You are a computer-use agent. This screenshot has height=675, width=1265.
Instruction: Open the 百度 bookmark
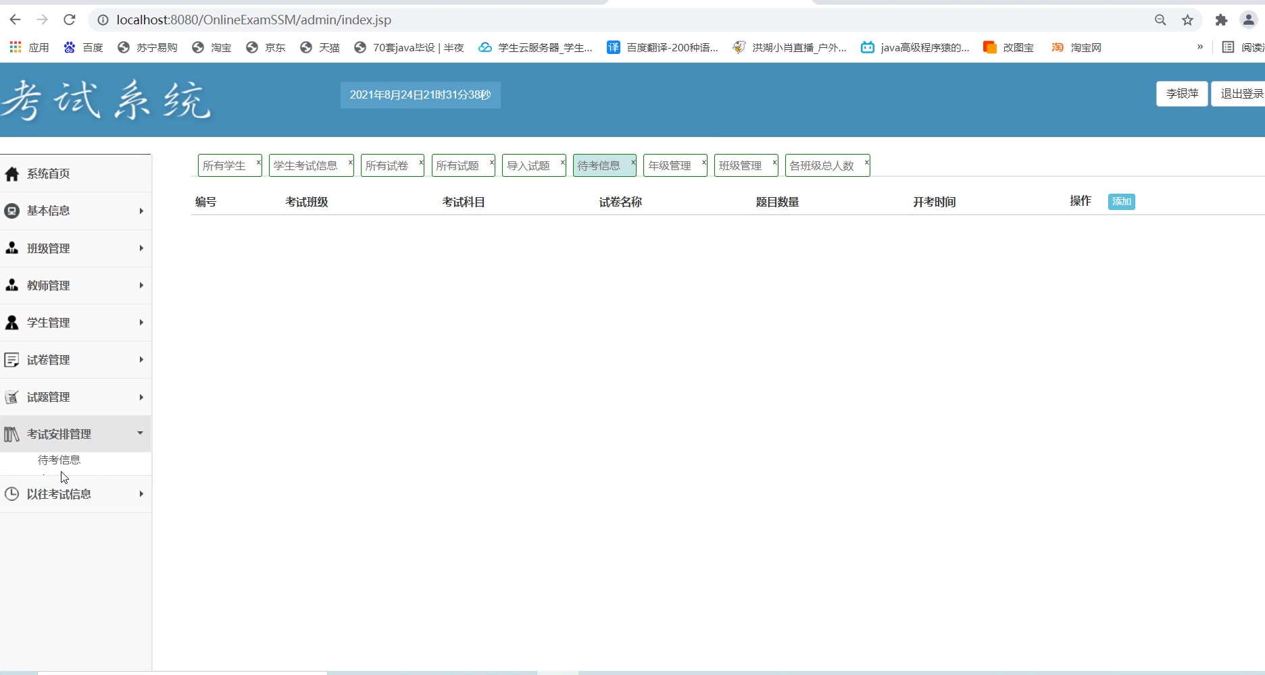coord(83,47)
